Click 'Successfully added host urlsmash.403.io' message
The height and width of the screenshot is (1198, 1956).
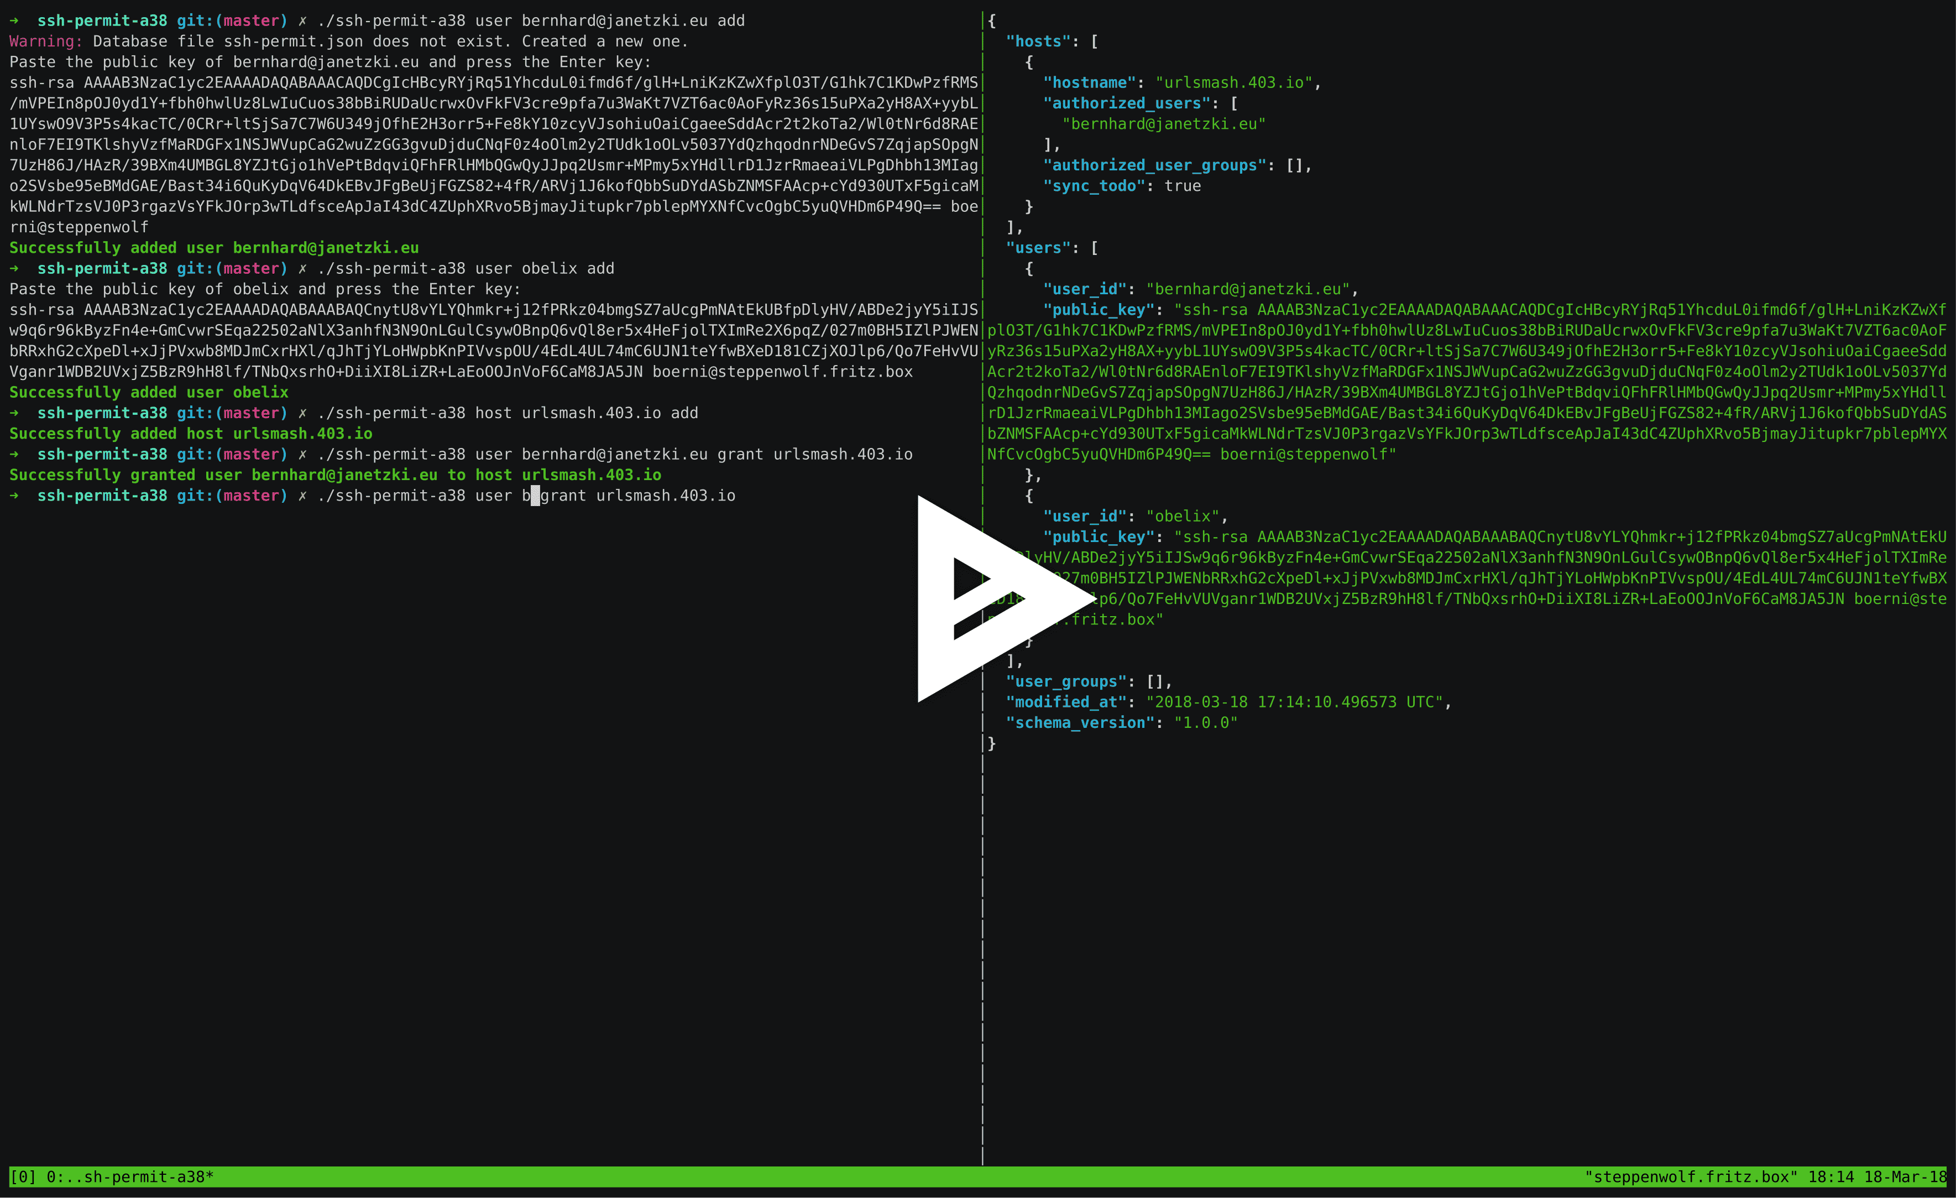(191, 434)
